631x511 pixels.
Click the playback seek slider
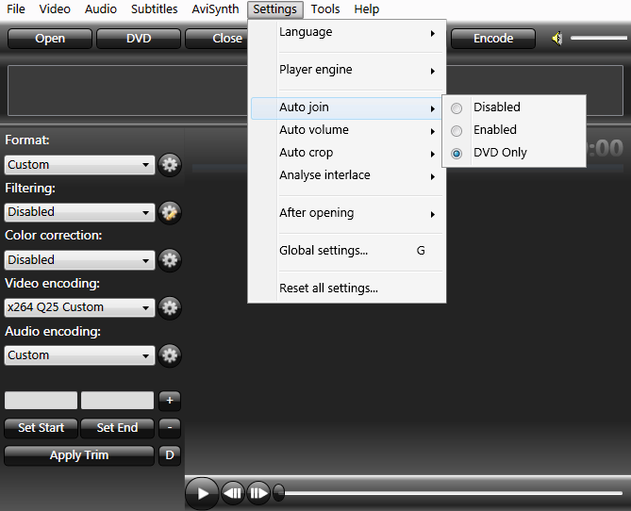(453, 492)
